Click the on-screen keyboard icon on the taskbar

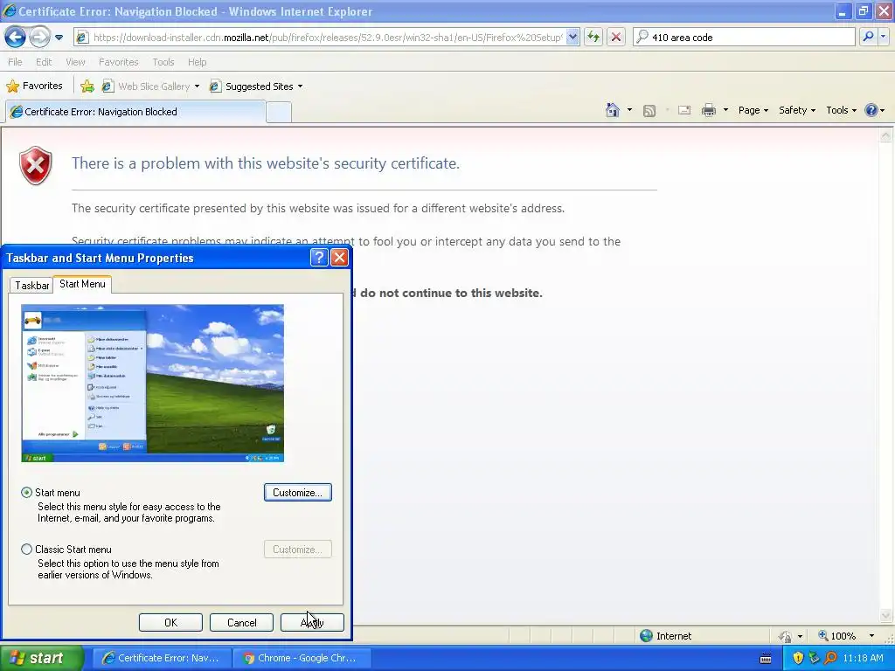point(766,659)
